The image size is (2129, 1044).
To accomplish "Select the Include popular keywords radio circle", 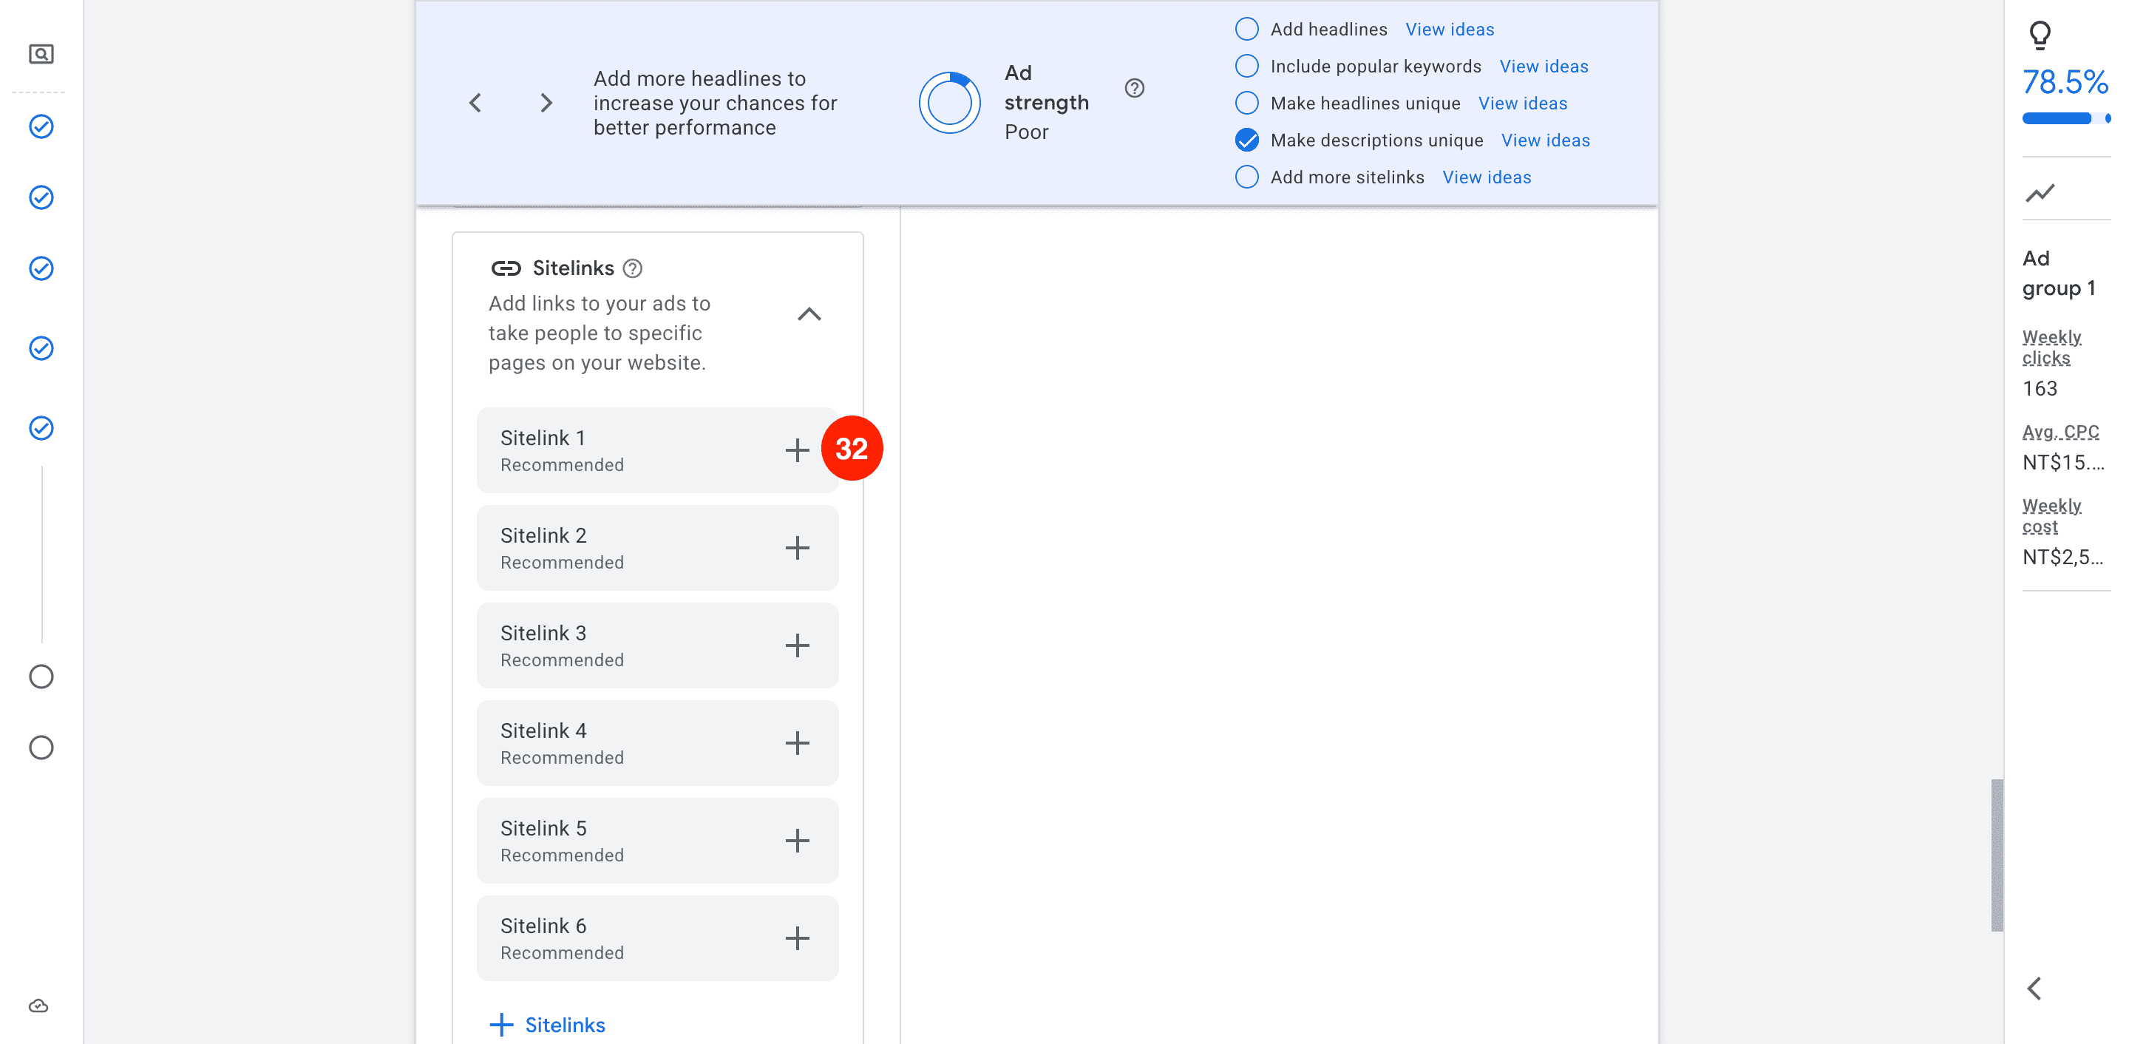I will (1246, 66).
